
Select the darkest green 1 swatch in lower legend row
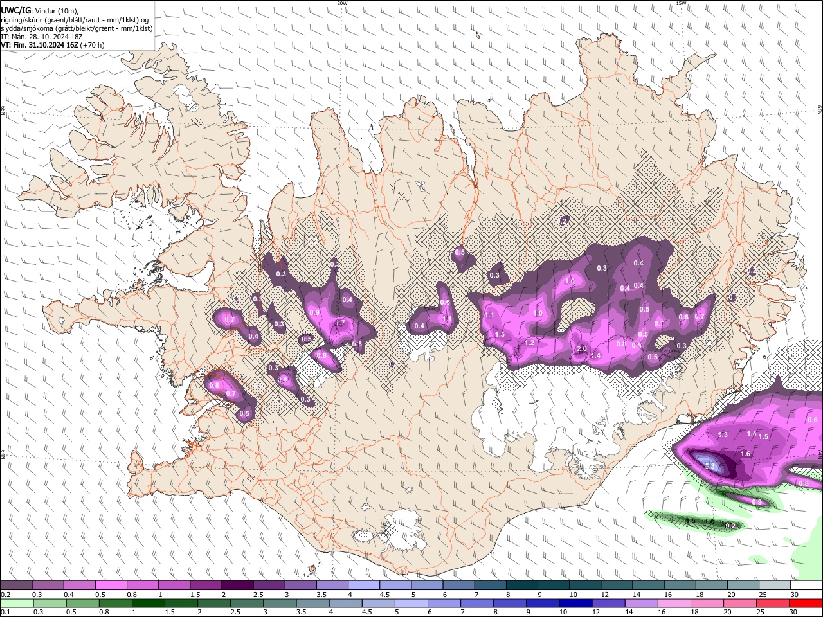point(149,604)
